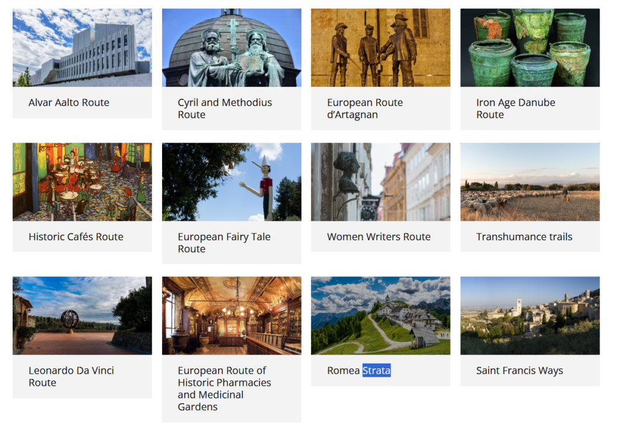Select the Cyril and Methodius statue image

point(231,48)
